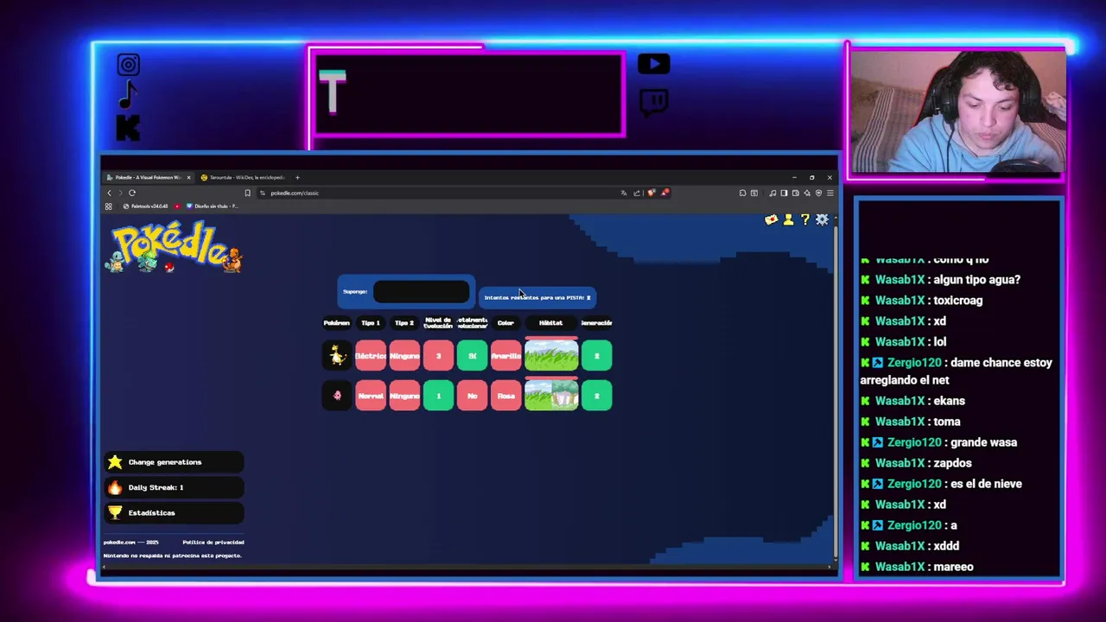This screenshot has height=622, width=1106.
Task: Click the grassland habitat image in first row
Action: [x=551, y=356]
